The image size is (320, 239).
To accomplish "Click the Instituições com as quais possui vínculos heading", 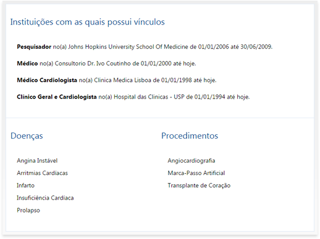I will (88, 22).
